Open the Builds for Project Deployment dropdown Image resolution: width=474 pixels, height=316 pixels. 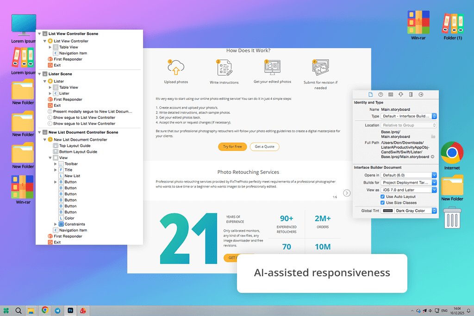pos(409,182)
